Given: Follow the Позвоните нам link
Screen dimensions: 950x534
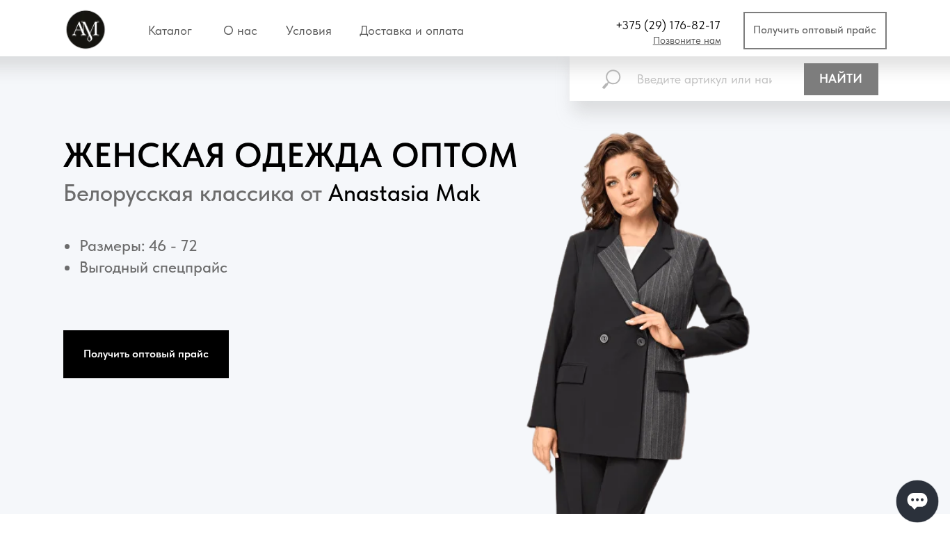Looking at the screenshot, I should (687, 41).
